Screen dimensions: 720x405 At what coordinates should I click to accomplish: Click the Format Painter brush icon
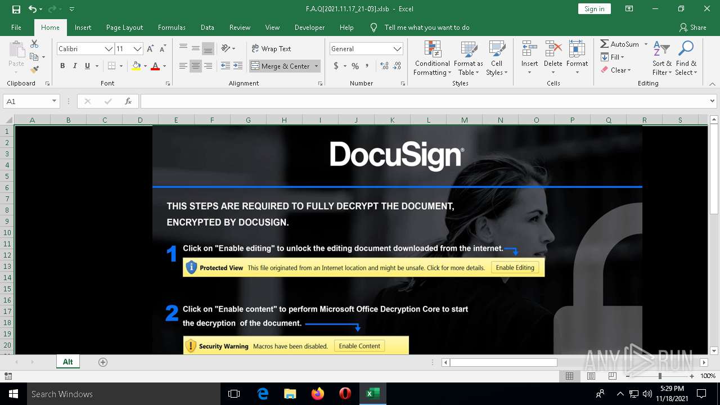click(x=34, y=70)
